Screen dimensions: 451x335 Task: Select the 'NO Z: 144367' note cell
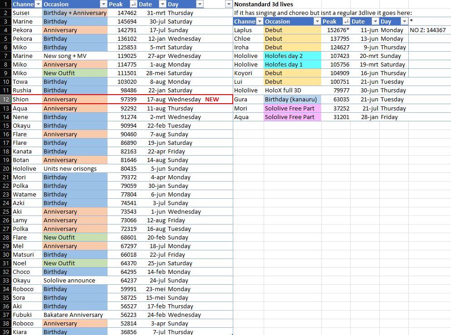pyautogui.click(x=430, y=30)
